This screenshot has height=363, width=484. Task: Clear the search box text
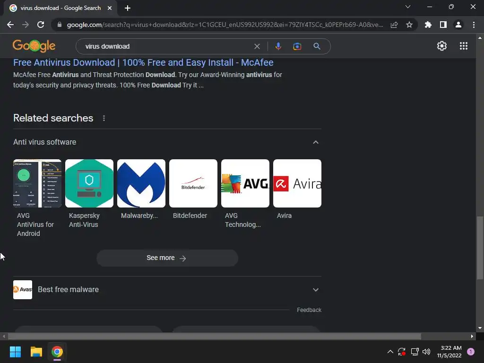(257, 46)
